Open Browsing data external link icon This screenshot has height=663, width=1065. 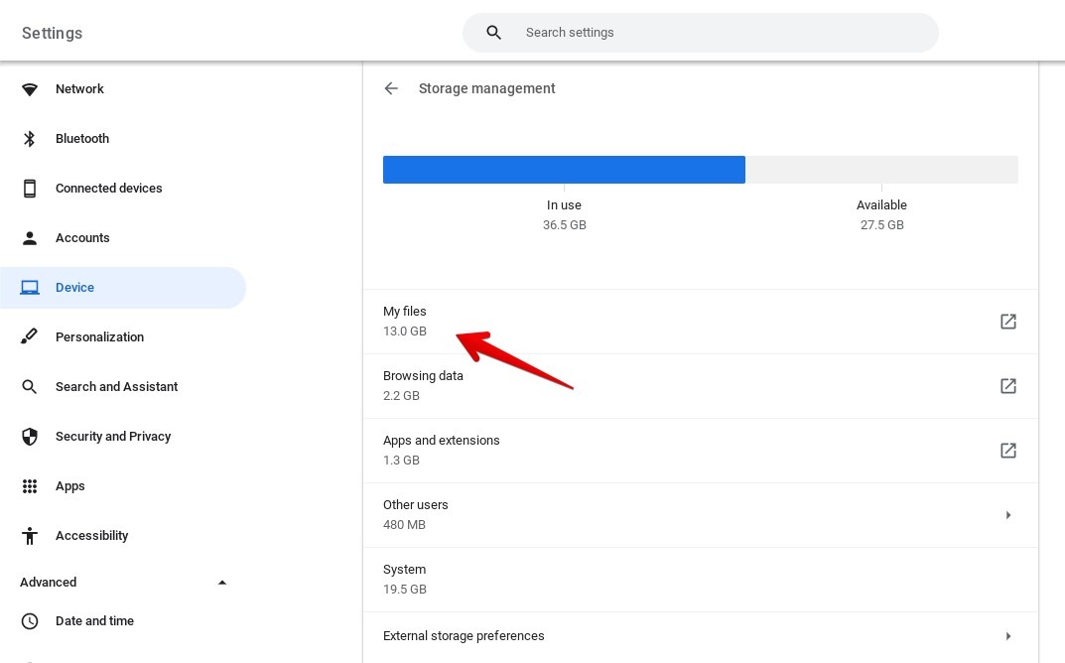(x=1007, y=385)
